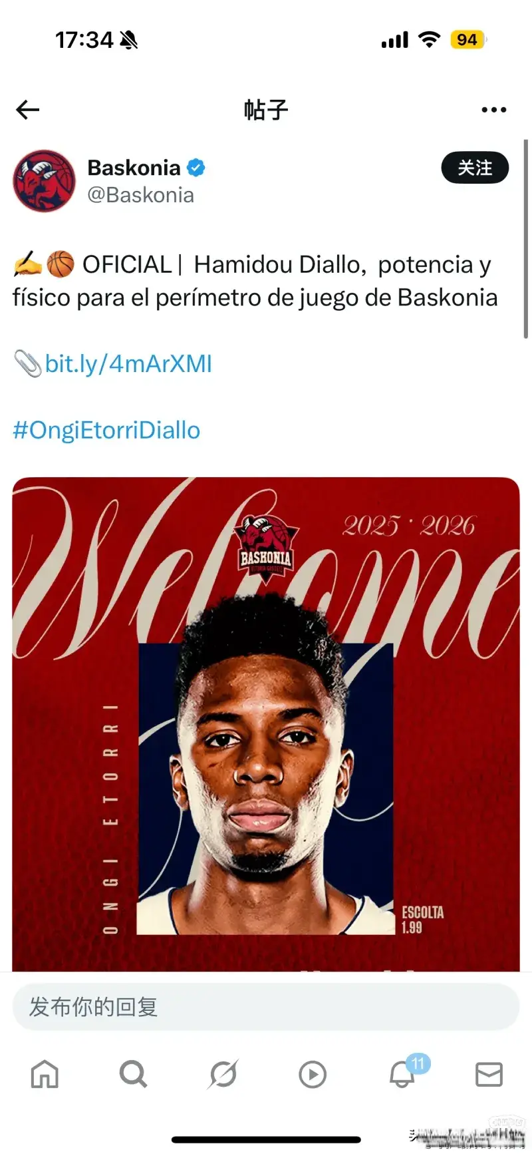Open the three-dot more options menu
The height and width of the screenshot is (1154, 532).
click(494, 110)
